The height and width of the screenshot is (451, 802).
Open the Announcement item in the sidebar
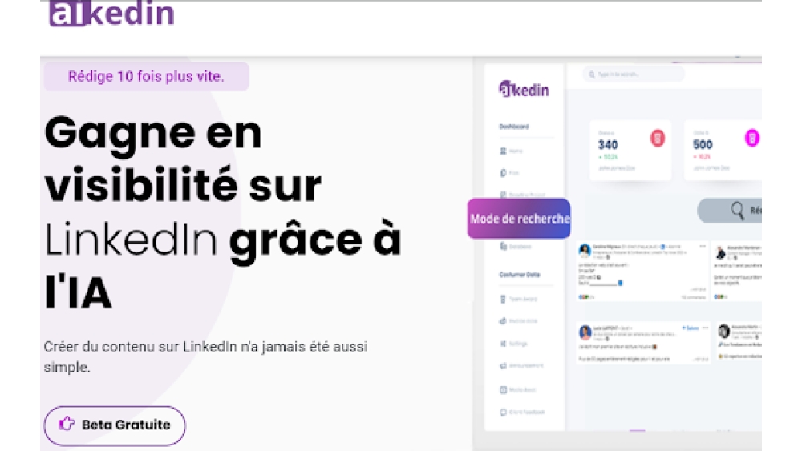point(521,365)
